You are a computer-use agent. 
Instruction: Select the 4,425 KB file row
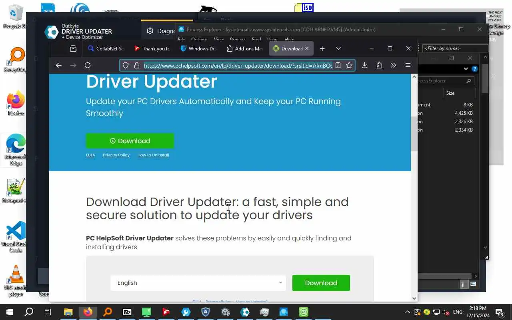pos(446,113)
